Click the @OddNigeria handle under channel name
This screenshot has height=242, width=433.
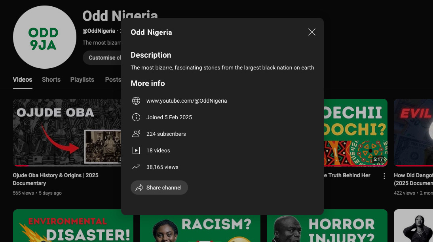click(99, 31)
